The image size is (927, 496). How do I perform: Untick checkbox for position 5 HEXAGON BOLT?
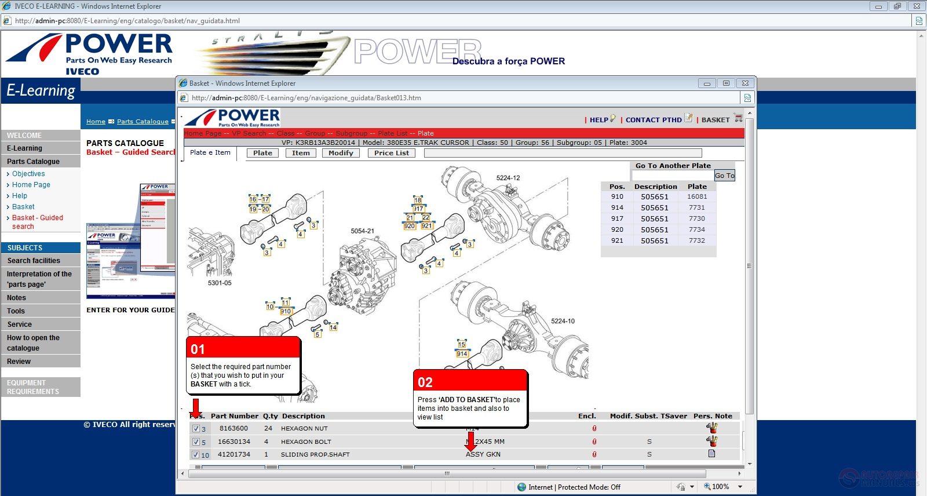pos(196,442)
